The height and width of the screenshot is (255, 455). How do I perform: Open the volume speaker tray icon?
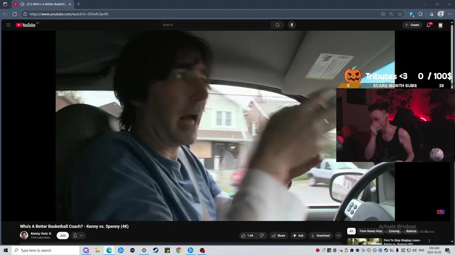(414, 250)
